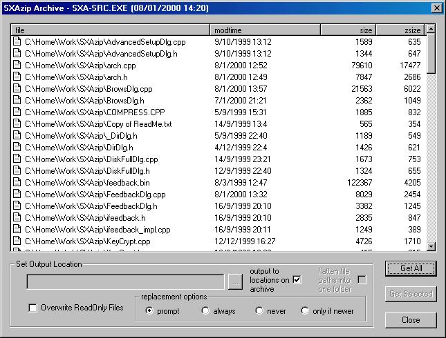Select row C:\Home\Work\SXAzip\KeyCrypt.cpp
The image size is (446, 338).
tap(88, 241)
